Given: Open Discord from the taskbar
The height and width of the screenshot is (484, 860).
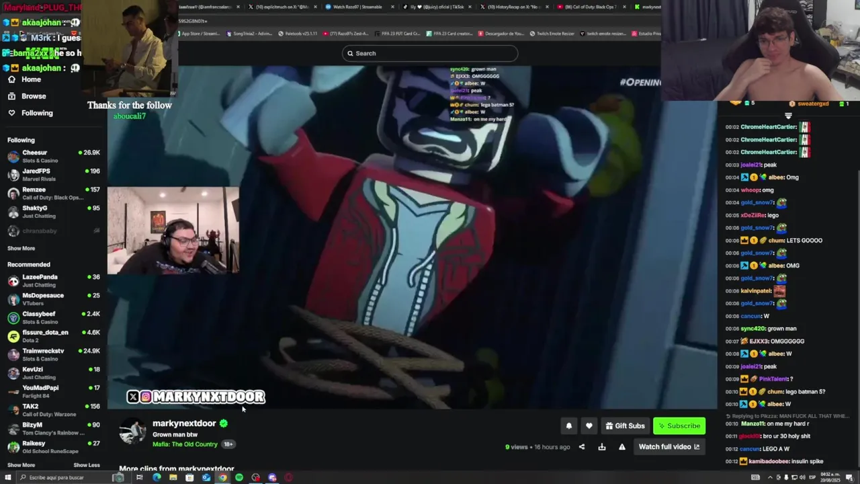Looking at the screenshot, I should (x=272, y=477).
